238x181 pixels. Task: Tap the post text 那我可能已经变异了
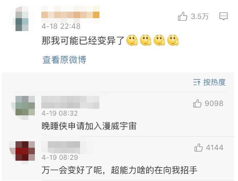pyautogui.click(x=83, y=41)
